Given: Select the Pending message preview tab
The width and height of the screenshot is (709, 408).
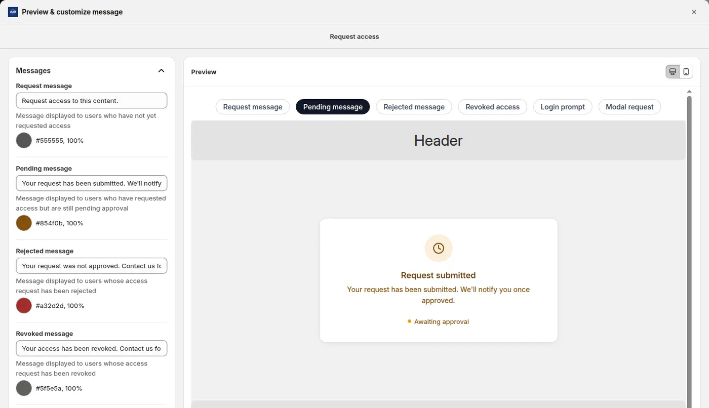Looking at the screenshot, I should tap(333, 107).
